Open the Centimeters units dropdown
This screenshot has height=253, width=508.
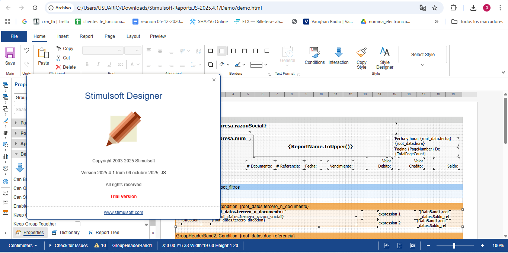click(x=23, y=246)
